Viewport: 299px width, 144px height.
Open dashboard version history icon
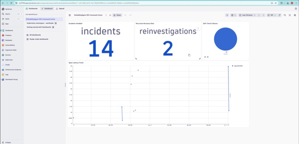285,15
